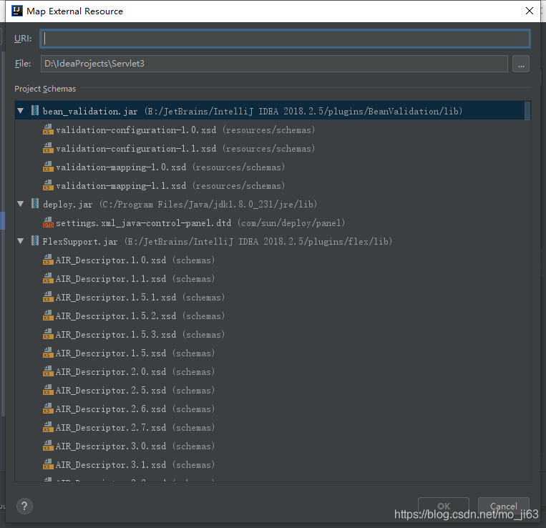
Task: Click the bean_validation.jar archive icon
Action: point(35,111)
